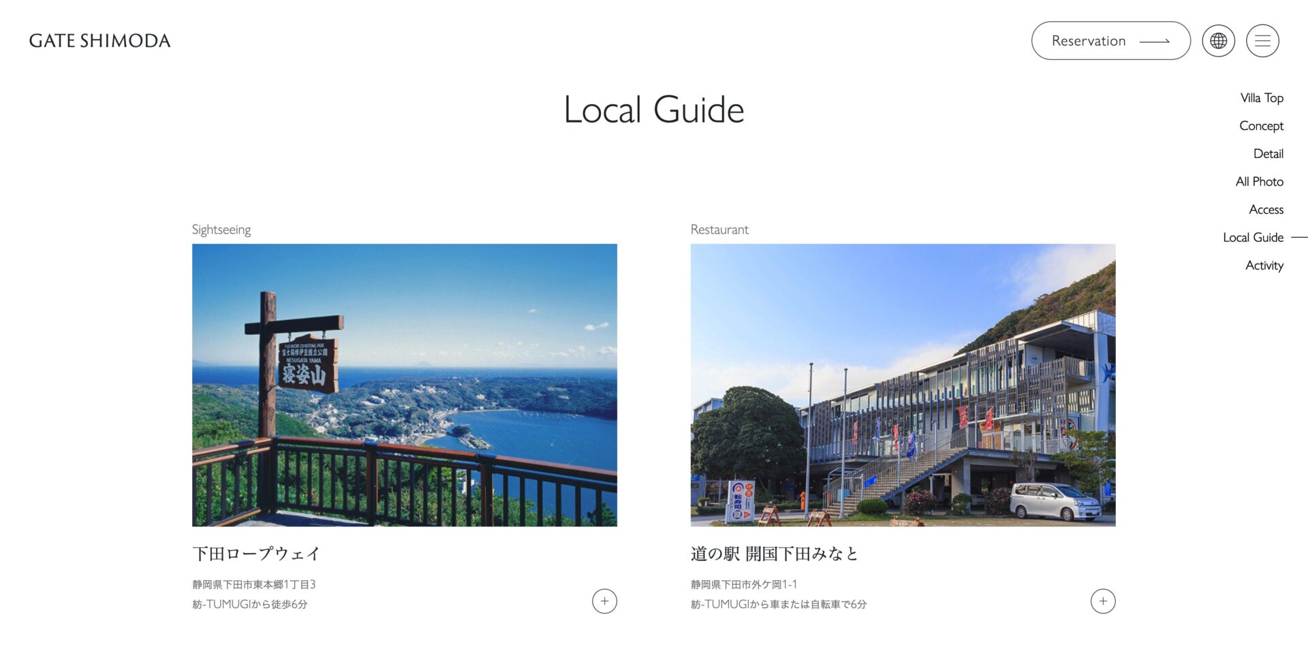Open the language globe icon

point(1218,41)
